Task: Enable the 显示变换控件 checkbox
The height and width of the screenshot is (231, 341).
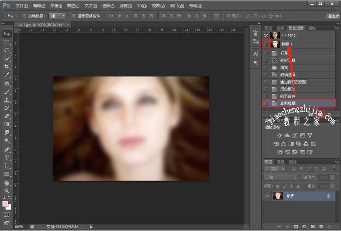Action: [73, 16]
